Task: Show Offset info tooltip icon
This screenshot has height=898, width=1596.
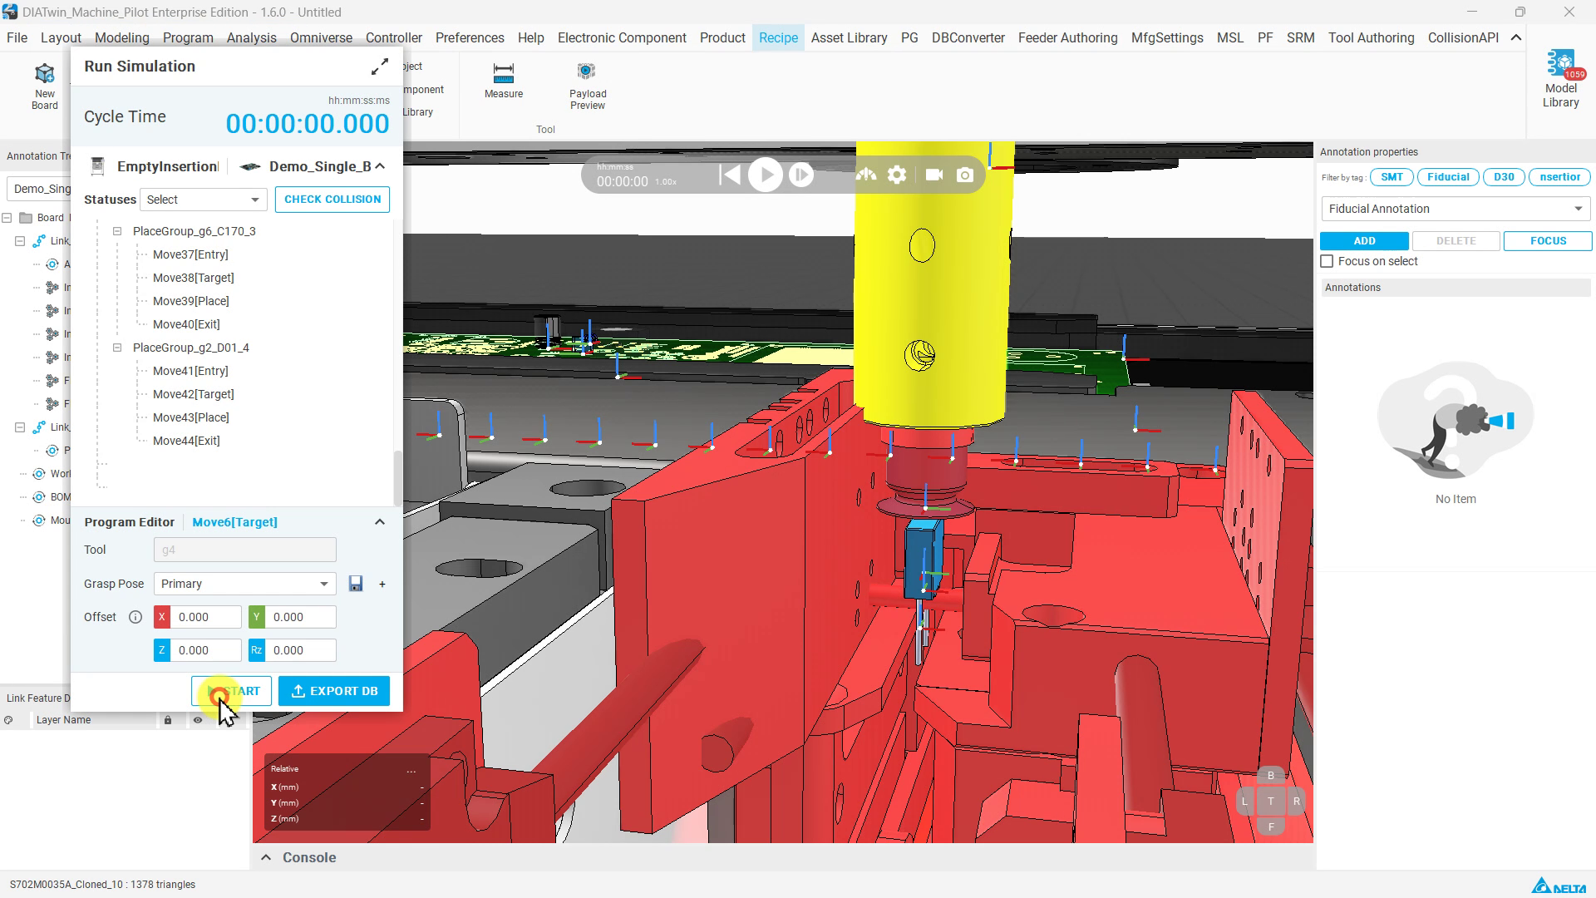Action: click(135, 617)
